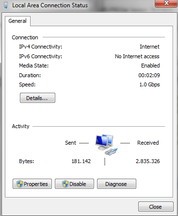Open the Details button
The image size is (178, 216).
click(x=37, y=98)
